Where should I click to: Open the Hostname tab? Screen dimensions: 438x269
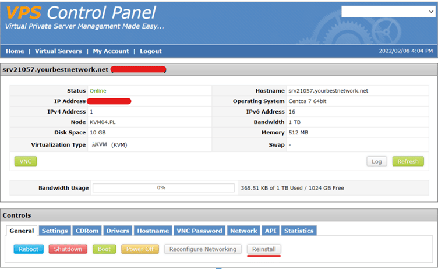[x=153, y=231]
